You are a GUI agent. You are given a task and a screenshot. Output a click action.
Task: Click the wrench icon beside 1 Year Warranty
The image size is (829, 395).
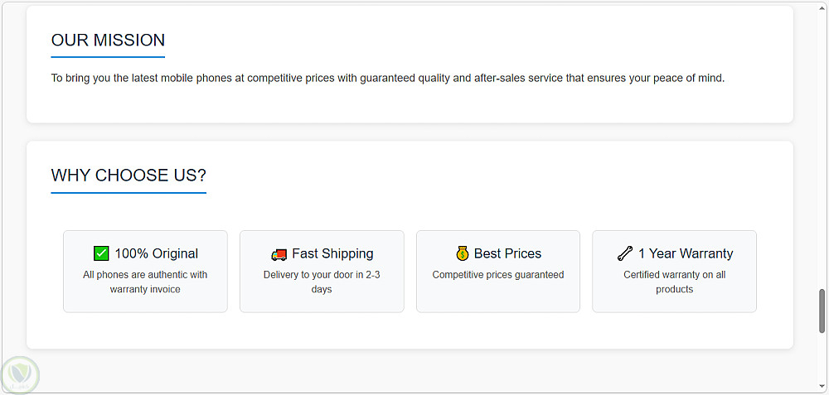625,253
